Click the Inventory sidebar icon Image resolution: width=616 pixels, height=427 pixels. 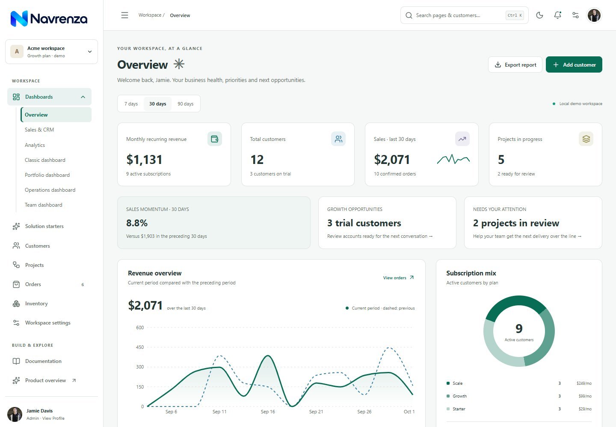coord(16,304)
